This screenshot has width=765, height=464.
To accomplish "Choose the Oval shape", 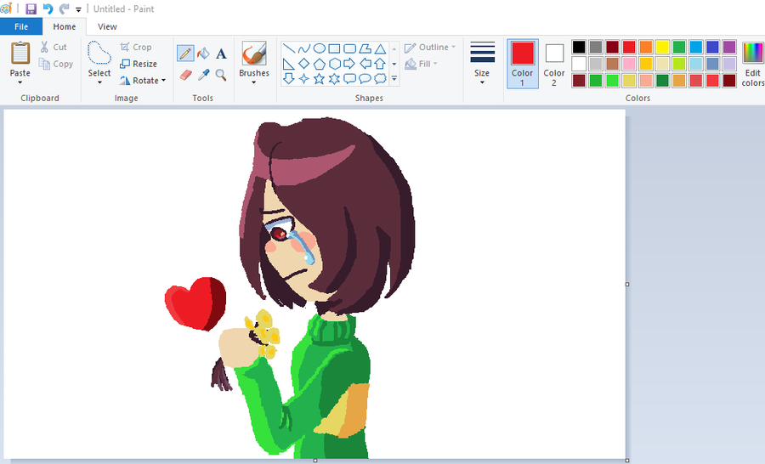I will point(319,48).
